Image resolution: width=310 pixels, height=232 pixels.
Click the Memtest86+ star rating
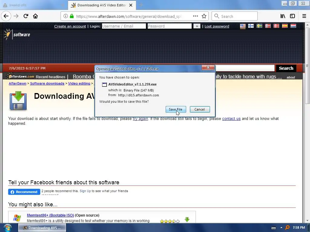point(170,221)
